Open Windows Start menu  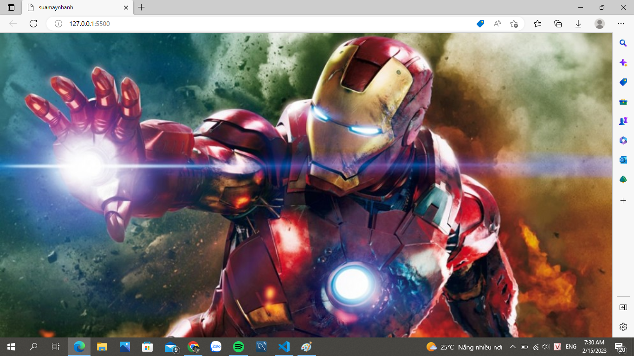(x=11, y=347)
